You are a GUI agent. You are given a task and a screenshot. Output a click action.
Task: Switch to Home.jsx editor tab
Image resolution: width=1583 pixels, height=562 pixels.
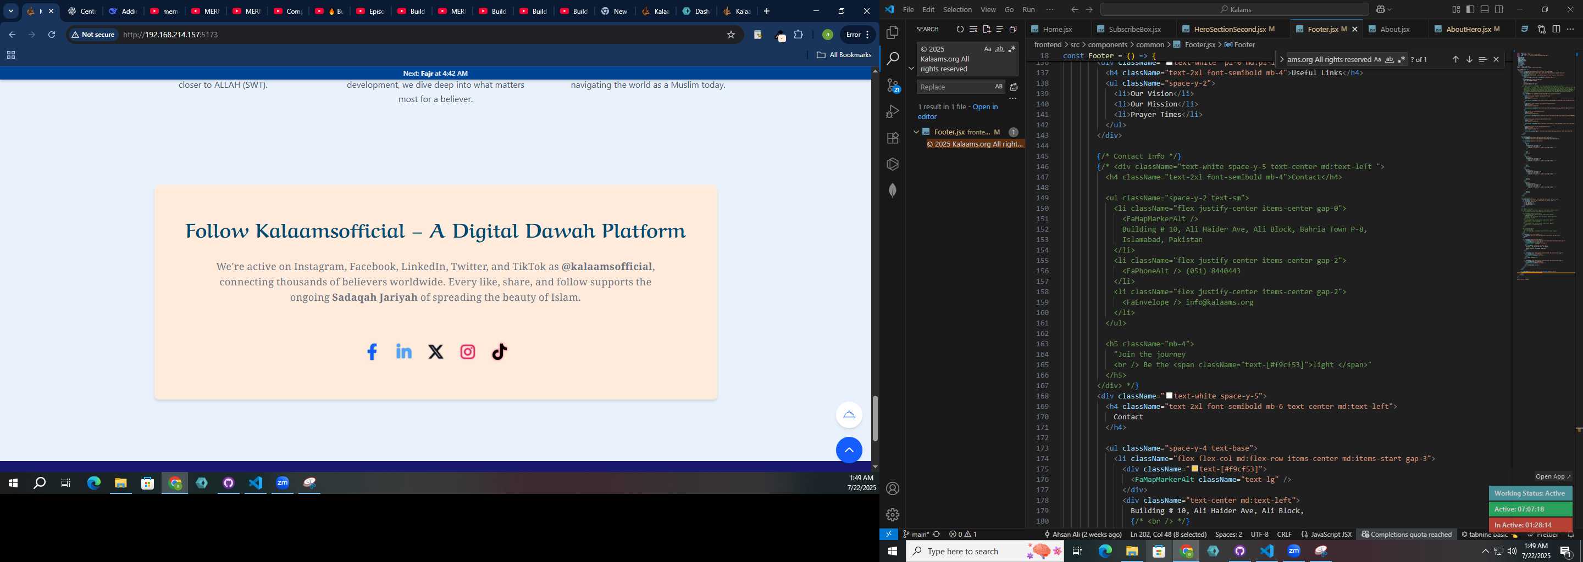[x=1058, y=29]
